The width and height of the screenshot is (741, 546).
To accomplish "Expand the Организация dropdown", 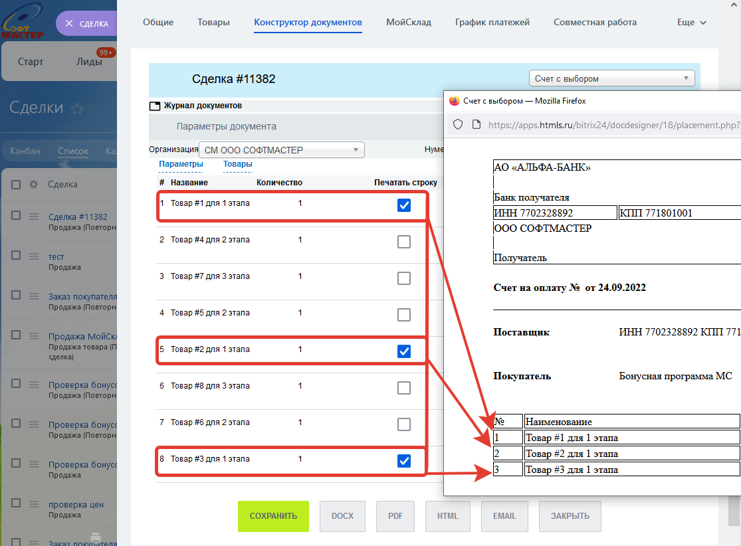I will point(282,150).
